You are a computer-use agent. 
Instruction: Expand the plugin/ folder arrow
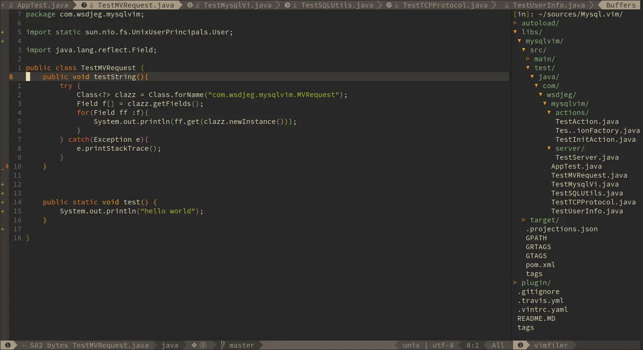click(x=515, y=283)
